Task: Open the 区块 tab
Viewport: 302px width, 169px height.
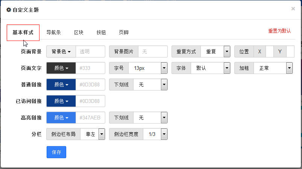Action: (79, 32)
